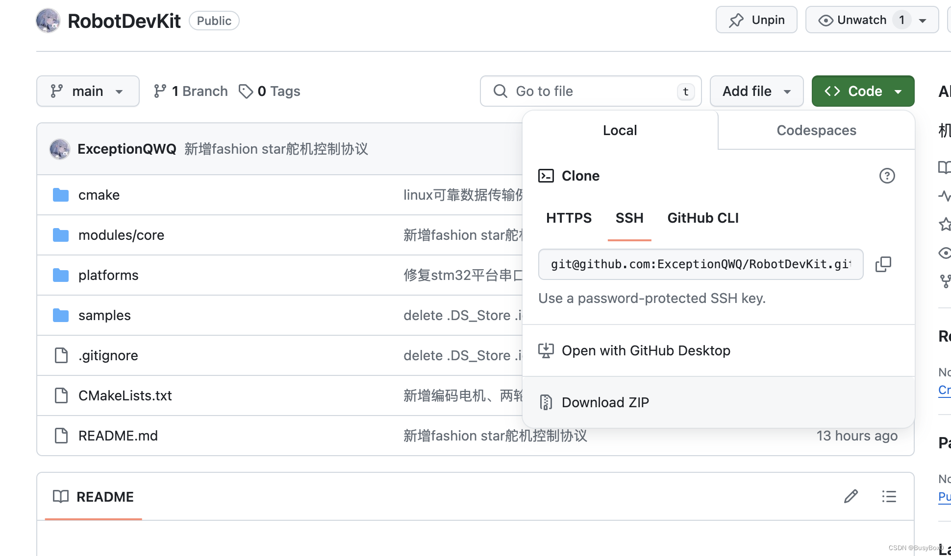The image size is (951, 556).
Task: Collapse the green Code dropdown
Action: (863, 91)
